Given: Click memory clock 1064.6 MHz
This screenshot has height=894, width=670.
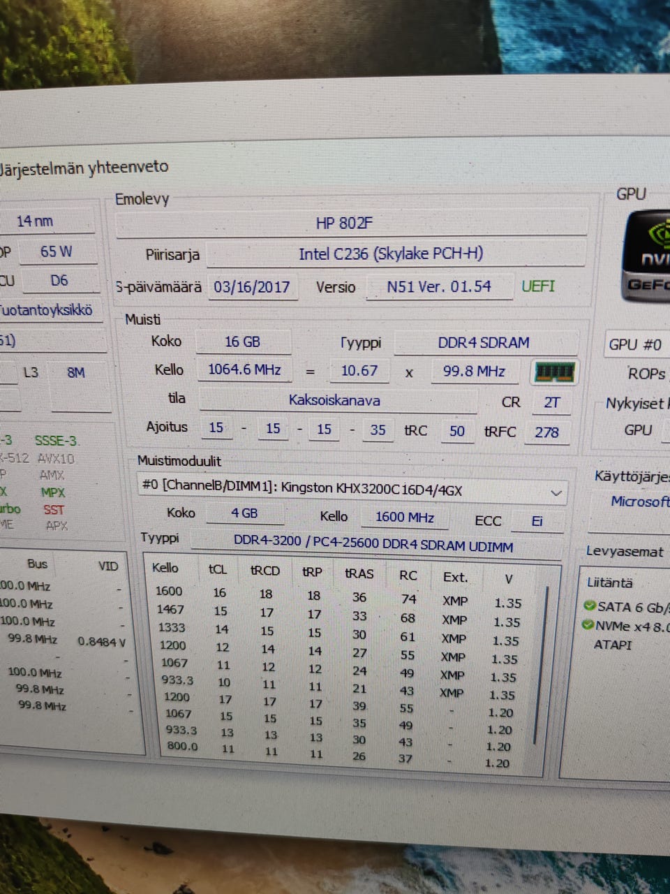Looking at the screenshot, I should 244,369.
